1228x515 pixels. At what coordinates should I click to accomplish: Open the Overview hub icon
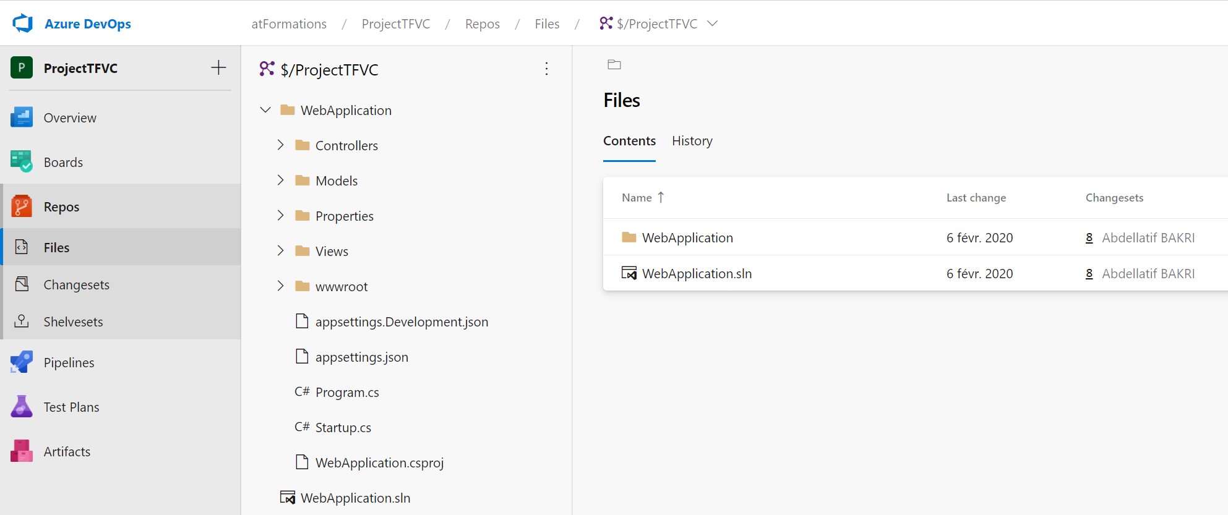22,117
